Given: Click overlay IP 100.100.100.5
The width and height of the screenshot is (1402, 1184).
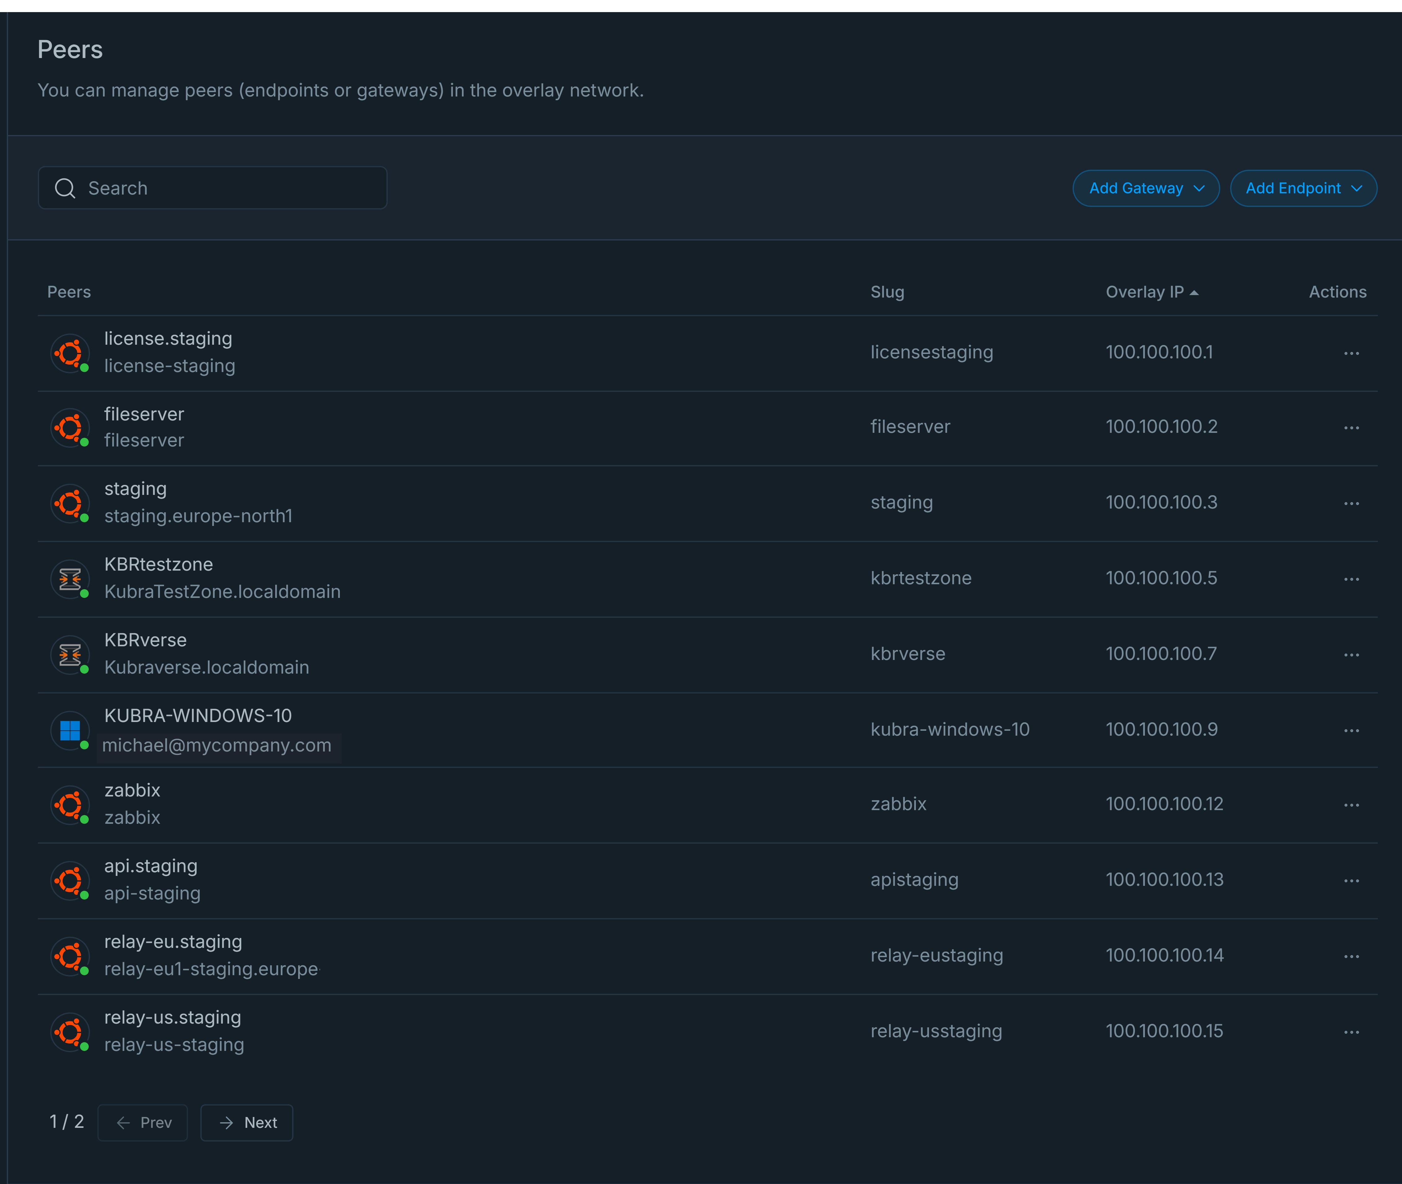Looking at the screenshot, I should pos(1161,579).
